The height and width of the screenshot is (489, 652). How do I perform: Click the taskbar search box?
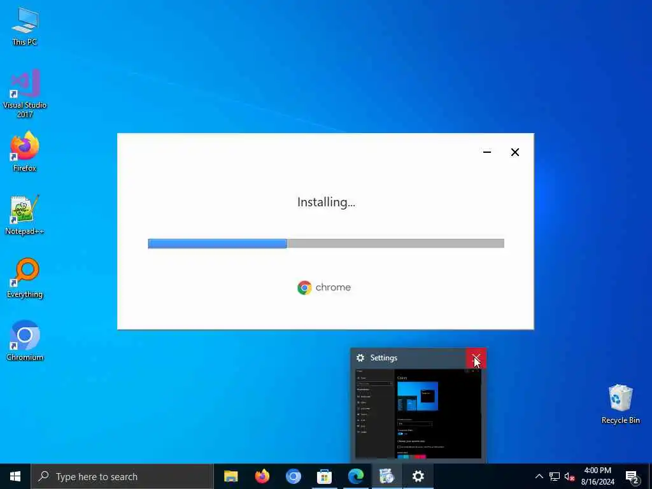tap(122, 476)
